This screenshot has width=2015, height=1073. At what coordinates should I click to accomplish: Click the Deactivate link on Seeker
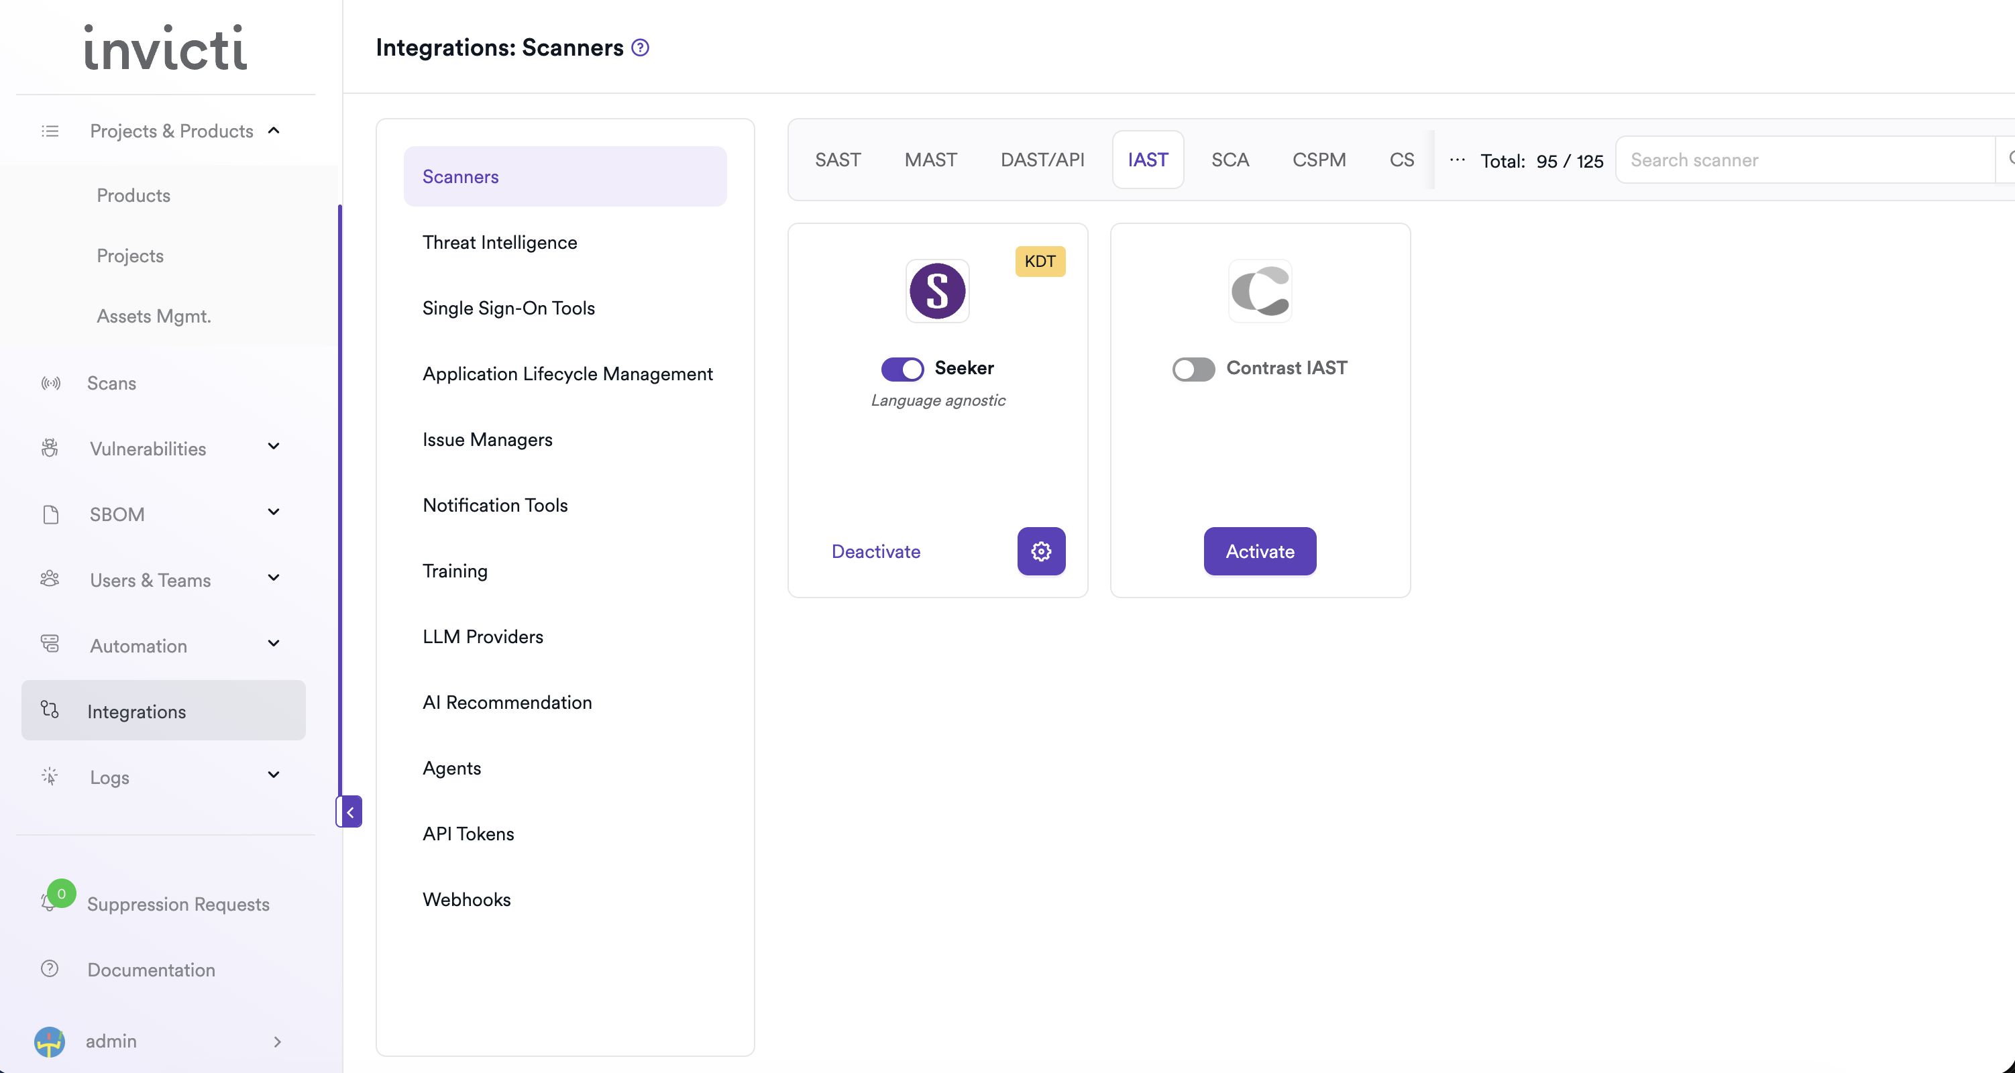pos(875,551)
